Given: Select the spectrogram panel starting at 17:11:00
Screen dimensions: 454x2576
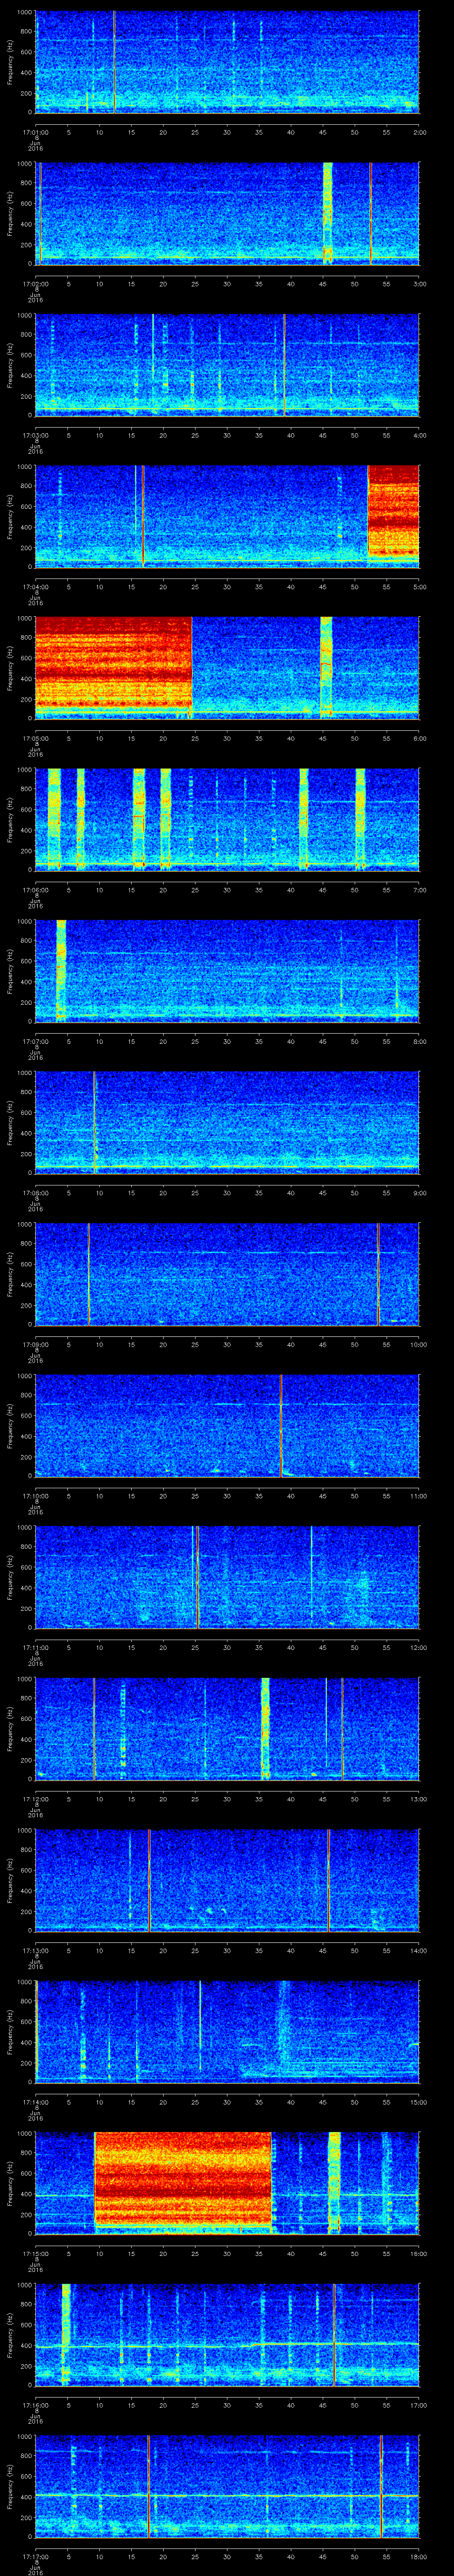Looking at the screenshot, I should (x=227, y=1577).
